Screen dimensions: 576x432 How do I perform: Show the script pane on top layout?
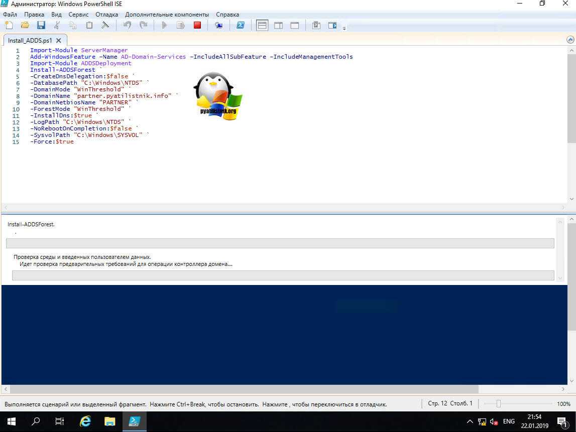pyautogui.click(x=262, y=25)
